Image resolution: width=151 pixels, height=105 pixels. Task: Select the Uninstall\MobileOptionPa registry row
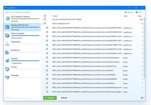pos(93,88)
